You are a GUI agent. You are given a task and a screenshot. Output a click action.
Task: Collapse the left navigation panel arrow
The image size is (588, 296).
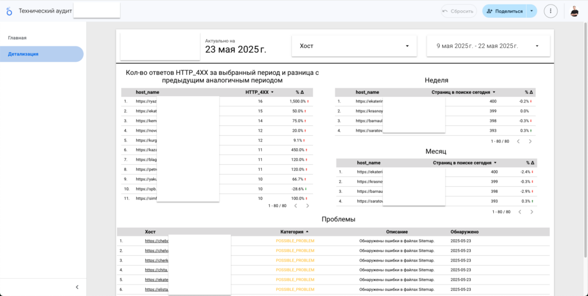[x=78, y=287]
